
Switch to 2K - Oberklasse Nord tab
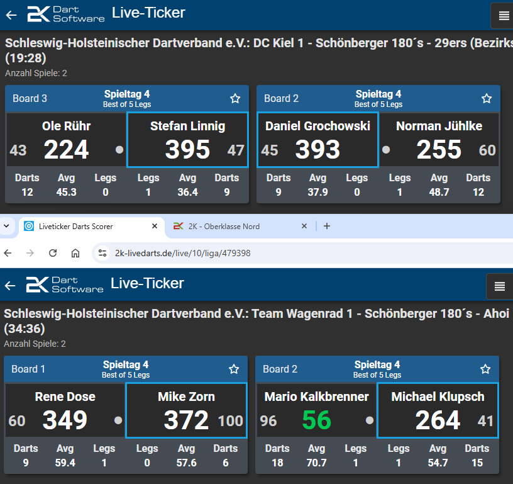pos(236,226)
